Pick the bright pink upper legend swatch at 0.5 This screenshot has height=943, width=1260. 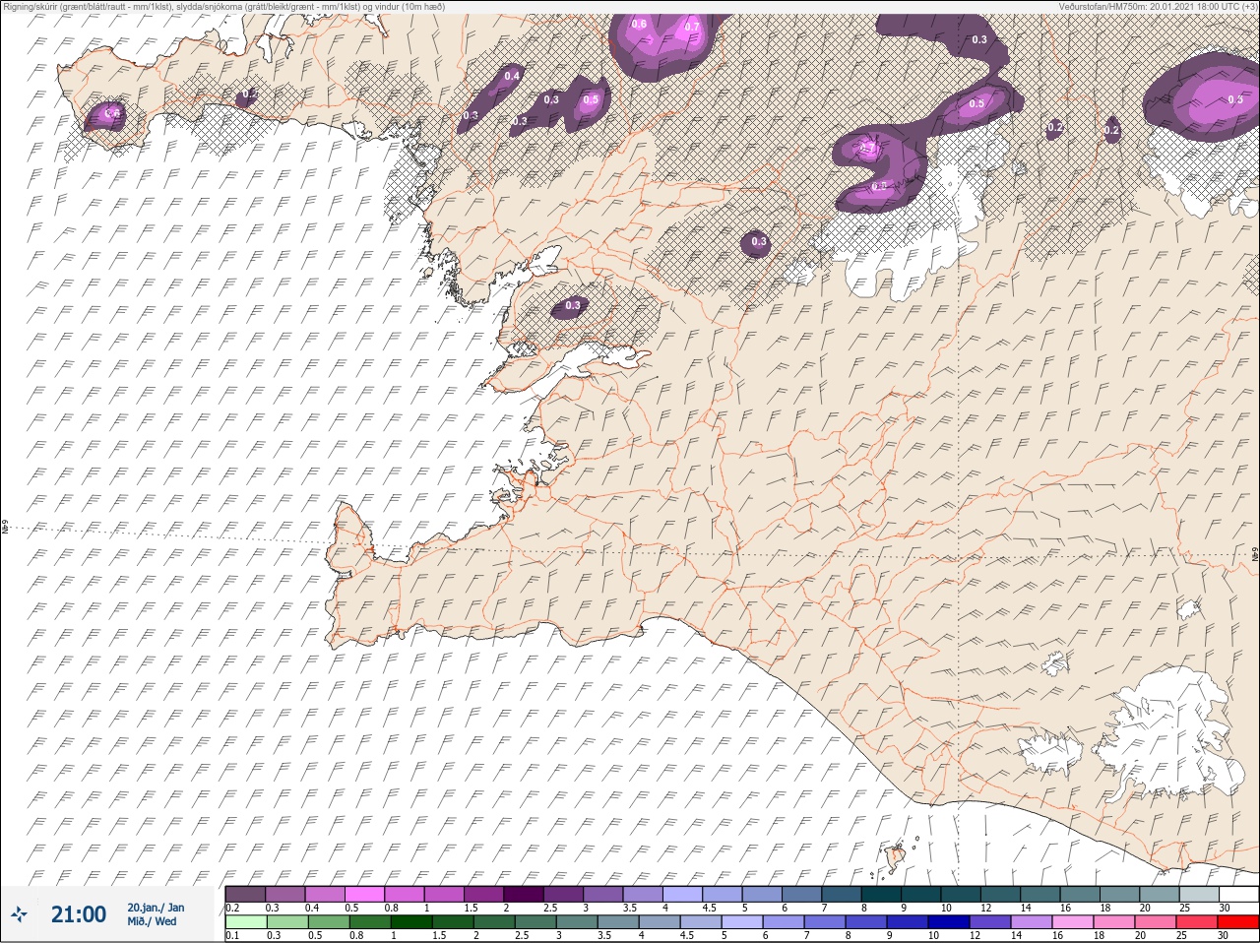pyautogui.click(x=365, y=894)
